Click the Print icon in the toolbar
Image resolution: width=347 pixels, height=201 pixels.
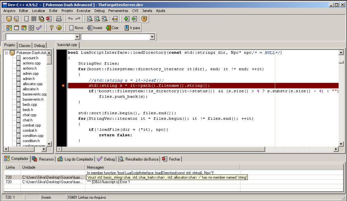coord(59,19)
